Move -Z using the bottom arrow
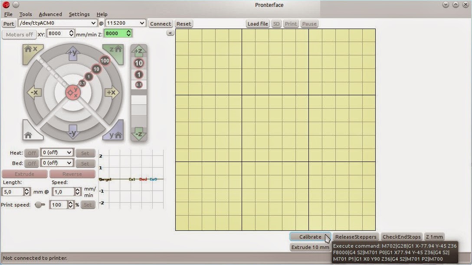This screenshot has width=472, height=265. point(139,134)
